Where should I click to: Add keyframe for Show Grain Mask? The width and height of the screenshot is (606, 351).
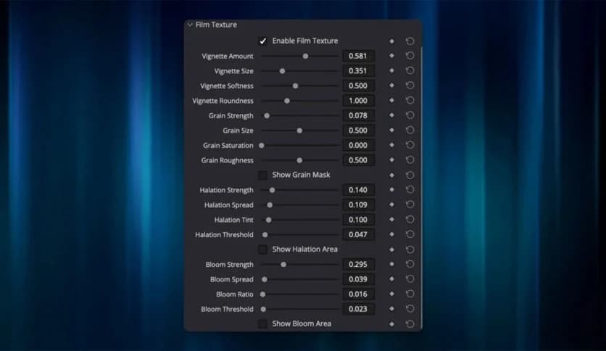point(391,175)
